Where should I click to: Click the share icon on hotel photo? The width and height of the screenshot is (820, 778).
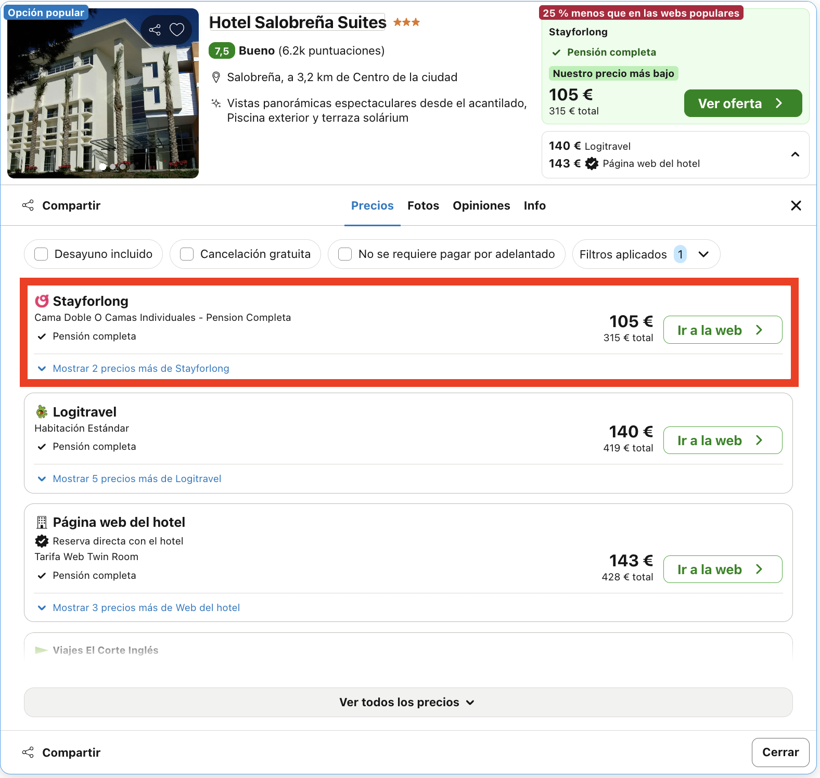[x=155, y=30]
